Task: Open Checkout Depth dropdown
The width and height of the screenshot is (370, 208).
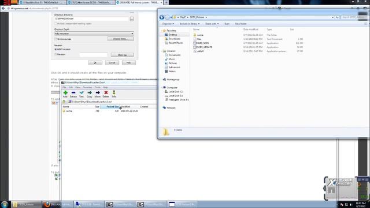Action: pos(94,34)
